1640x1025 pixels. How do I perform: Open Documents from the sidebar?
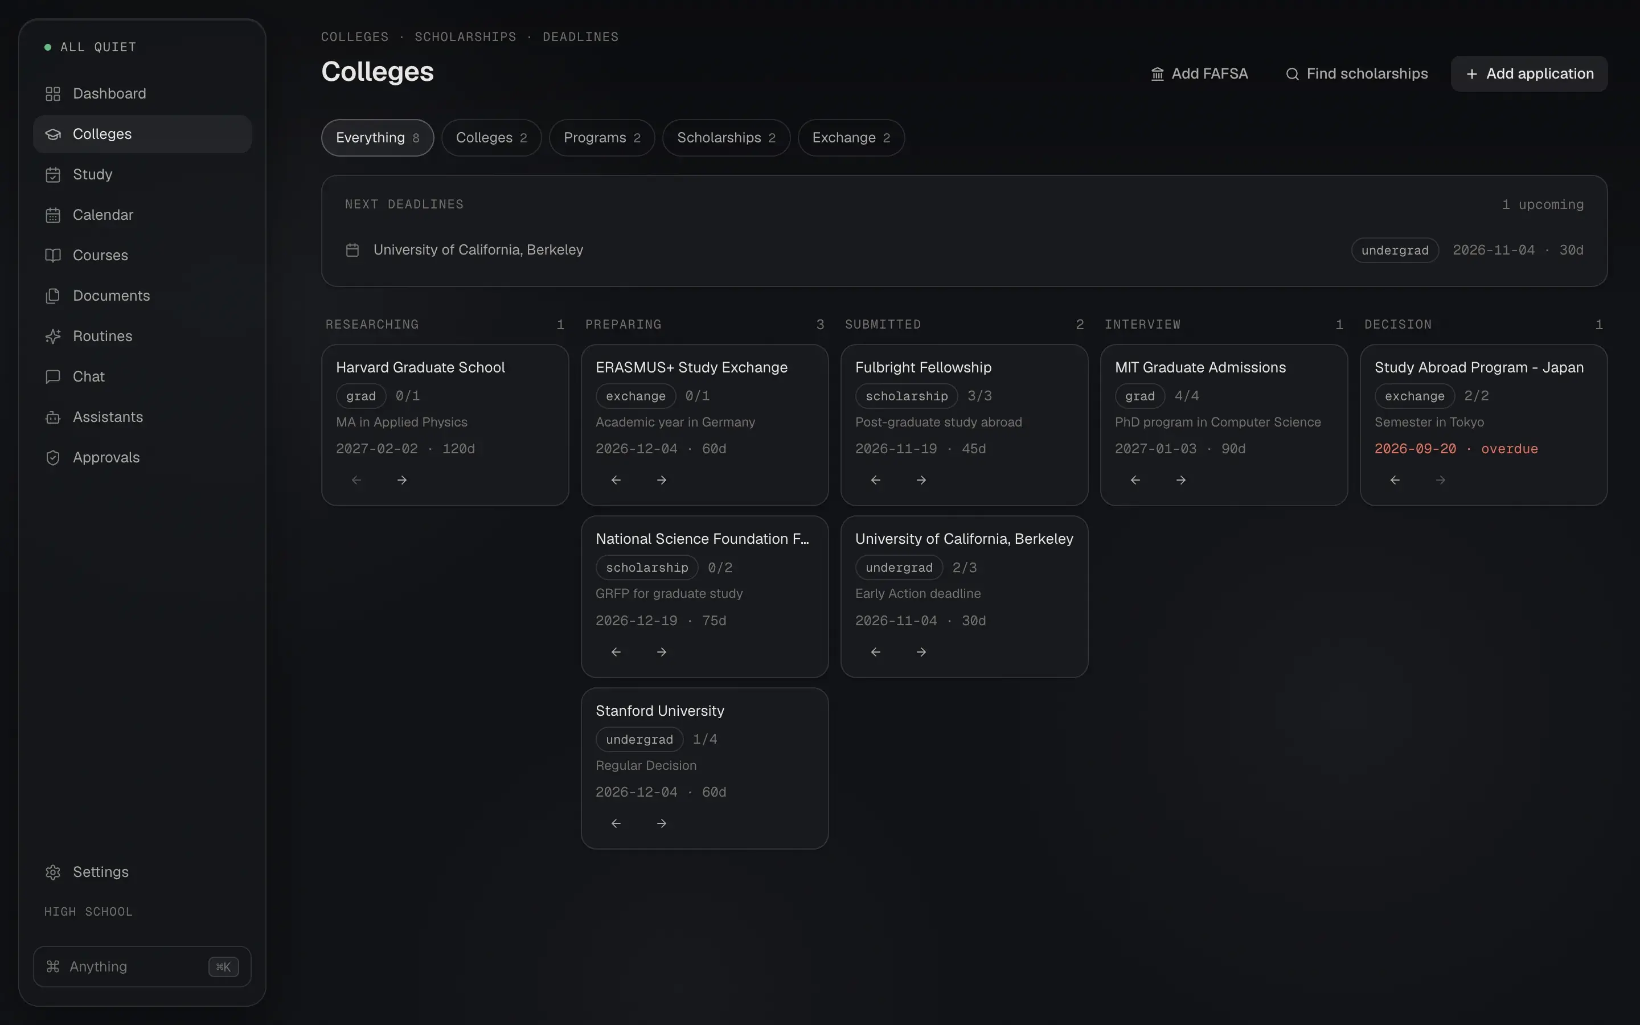pos(142,296)
